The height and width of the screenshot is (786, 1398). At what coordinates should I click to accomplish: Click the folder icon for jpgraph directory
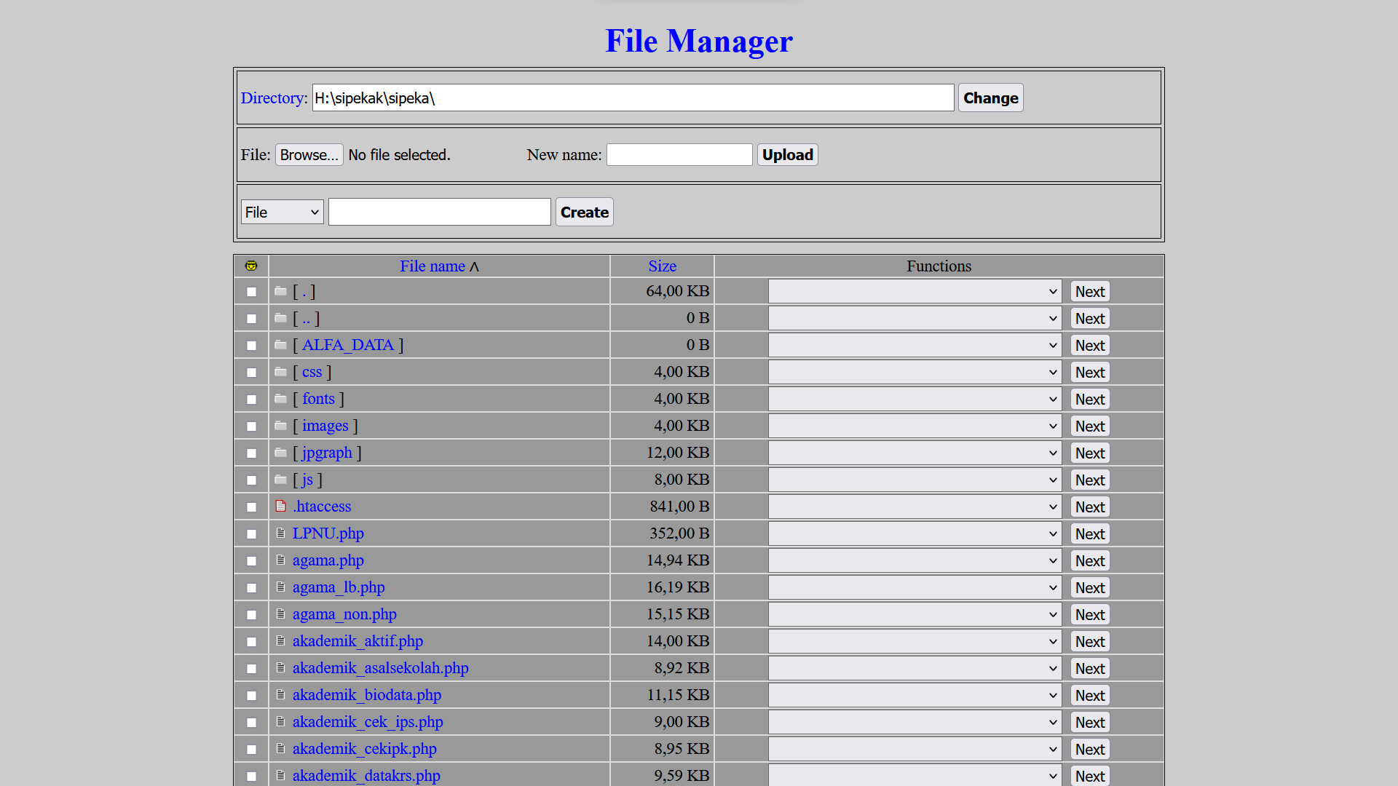click(280, 452)
